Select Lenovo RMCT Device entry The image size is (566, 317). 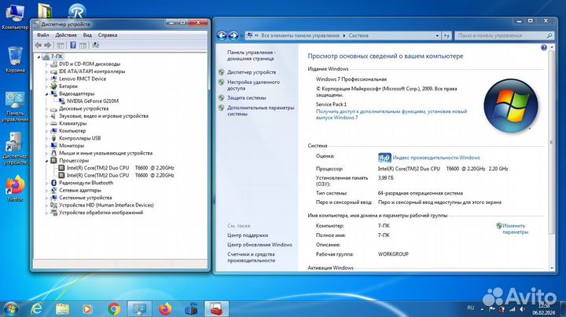[83, 79]
